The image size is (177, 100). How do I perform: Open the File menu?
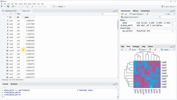pos(2,4)
